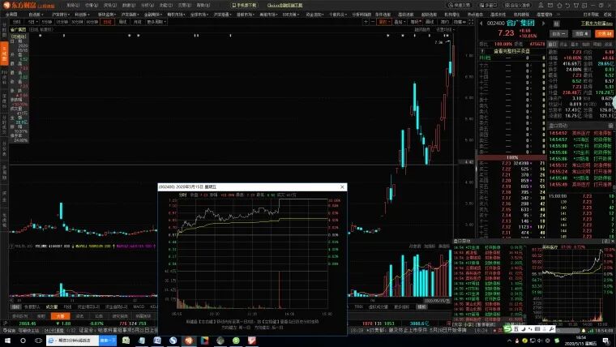
Task: Switch chart to 周线 period
Action: click(122, 22)
